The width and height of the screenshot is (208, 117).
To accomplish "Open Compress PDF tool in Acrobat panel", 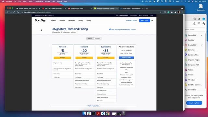I will (x=193, y=65).
